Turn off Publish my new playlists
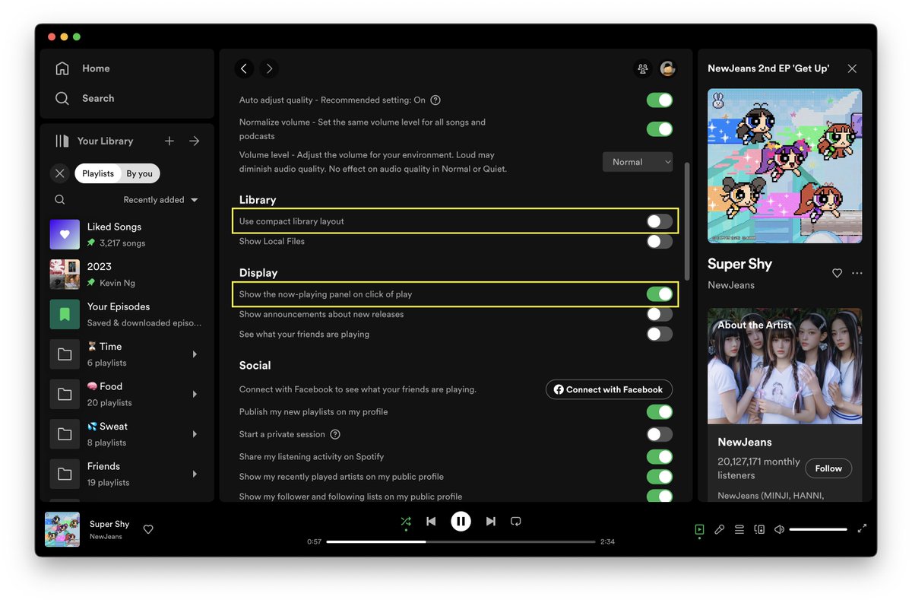Screen dimensions: 912x603 [660, 412]
